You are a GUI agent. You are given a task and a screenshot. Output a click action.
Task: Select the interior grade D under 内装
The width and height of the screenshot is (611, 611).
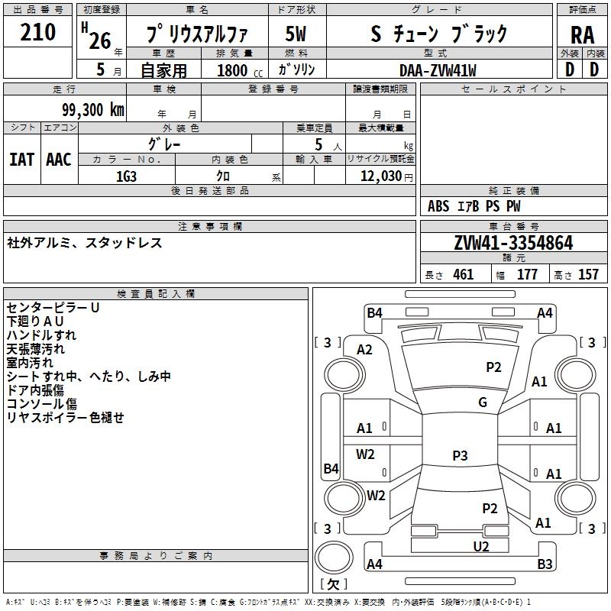click(x=594, y=70)
